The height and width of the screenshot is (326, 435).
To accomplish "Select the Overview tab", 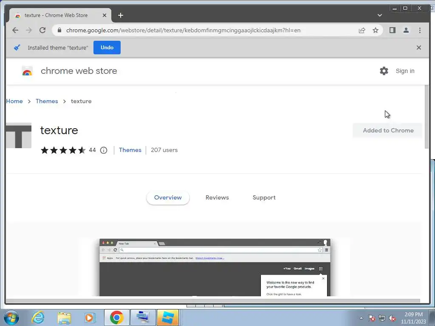I will click(x=168, y=198).
